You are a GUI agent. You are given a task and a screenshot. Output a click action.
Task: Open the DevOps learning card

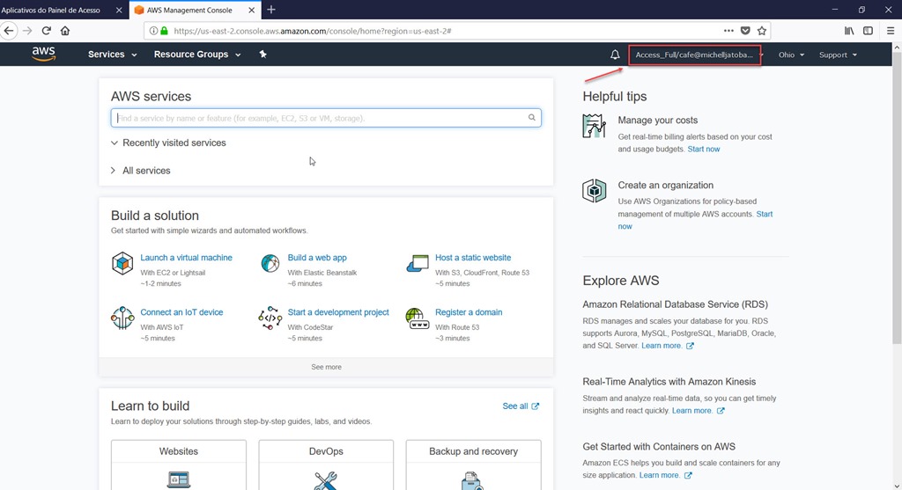coord(326,464)
